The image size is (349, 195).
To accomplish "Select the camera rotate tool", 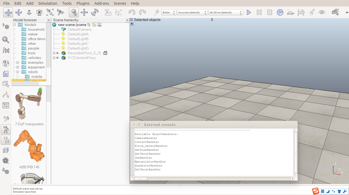I will point(19,12).
